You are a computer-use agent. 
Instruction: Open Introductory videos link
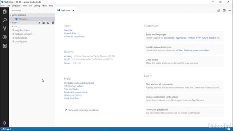click(x=74, y=86)
